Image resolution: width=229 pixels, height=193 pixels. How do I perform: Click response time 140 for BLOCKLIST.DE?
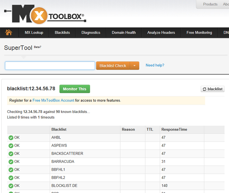(164, 186)
